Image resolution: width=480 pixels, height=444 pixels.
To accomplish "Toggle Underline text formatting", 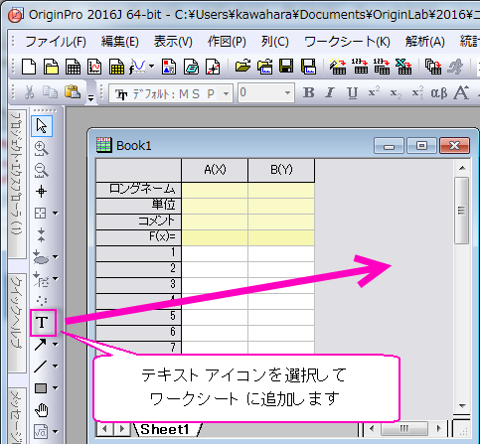I will pyautogui.click(x=352, y=93).
